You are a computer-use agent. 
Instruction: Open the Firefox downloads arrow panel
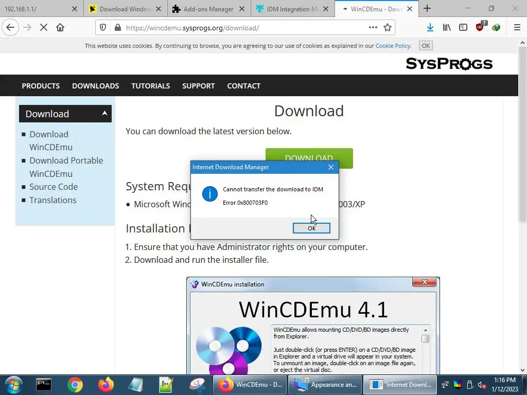[430, 28]
